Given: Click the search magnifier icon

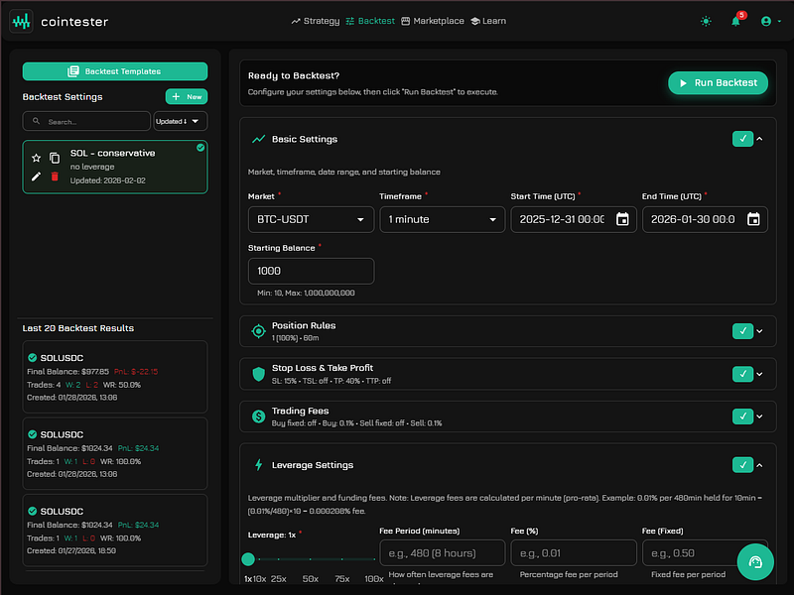Looking at the screenshot, I should (36, 121).
